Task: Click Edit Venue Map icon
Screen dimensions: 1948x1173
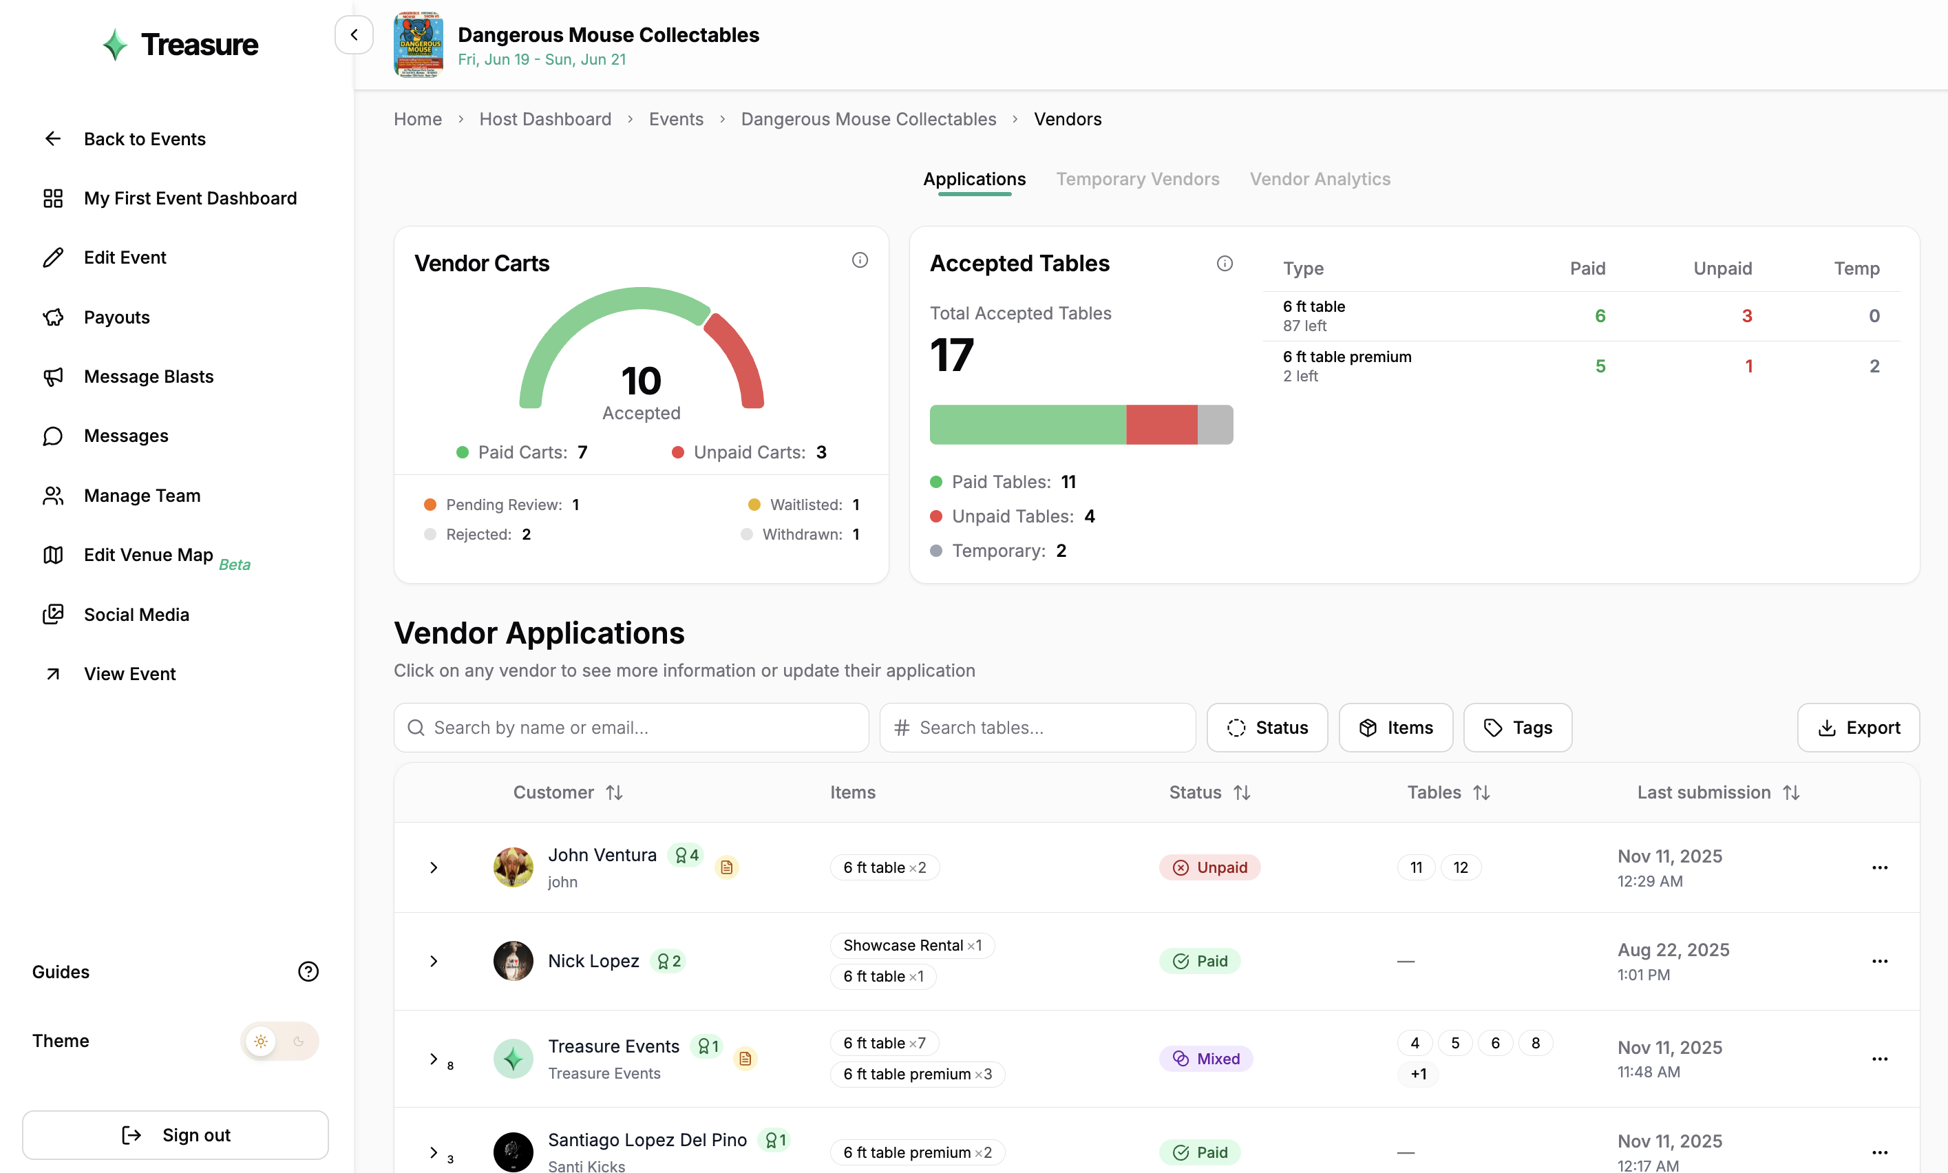Action: (53, 555)
